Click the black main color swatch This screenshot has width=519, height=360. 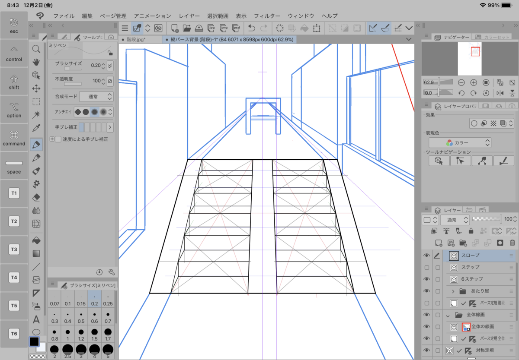click(x=35, y=341)
